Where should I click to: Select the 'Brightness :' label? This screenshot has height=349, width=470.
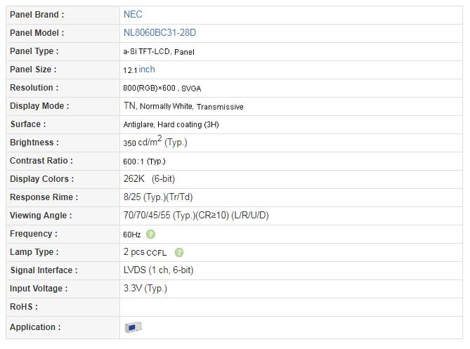tap(34, 143)
